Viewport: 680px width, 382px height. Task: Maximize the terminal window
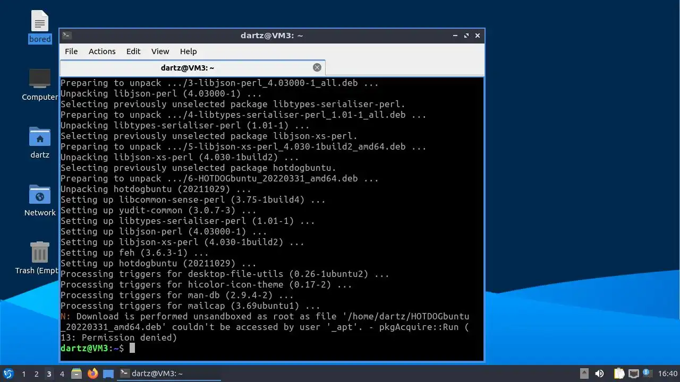click(x=466, y=36)
